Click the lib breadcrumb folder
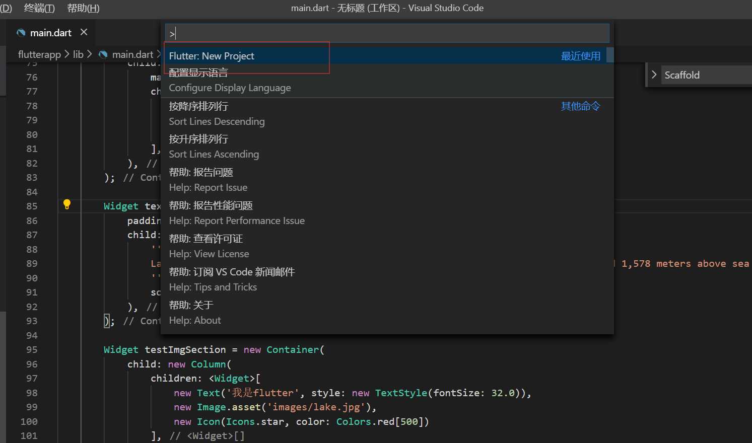 (78, 54)
